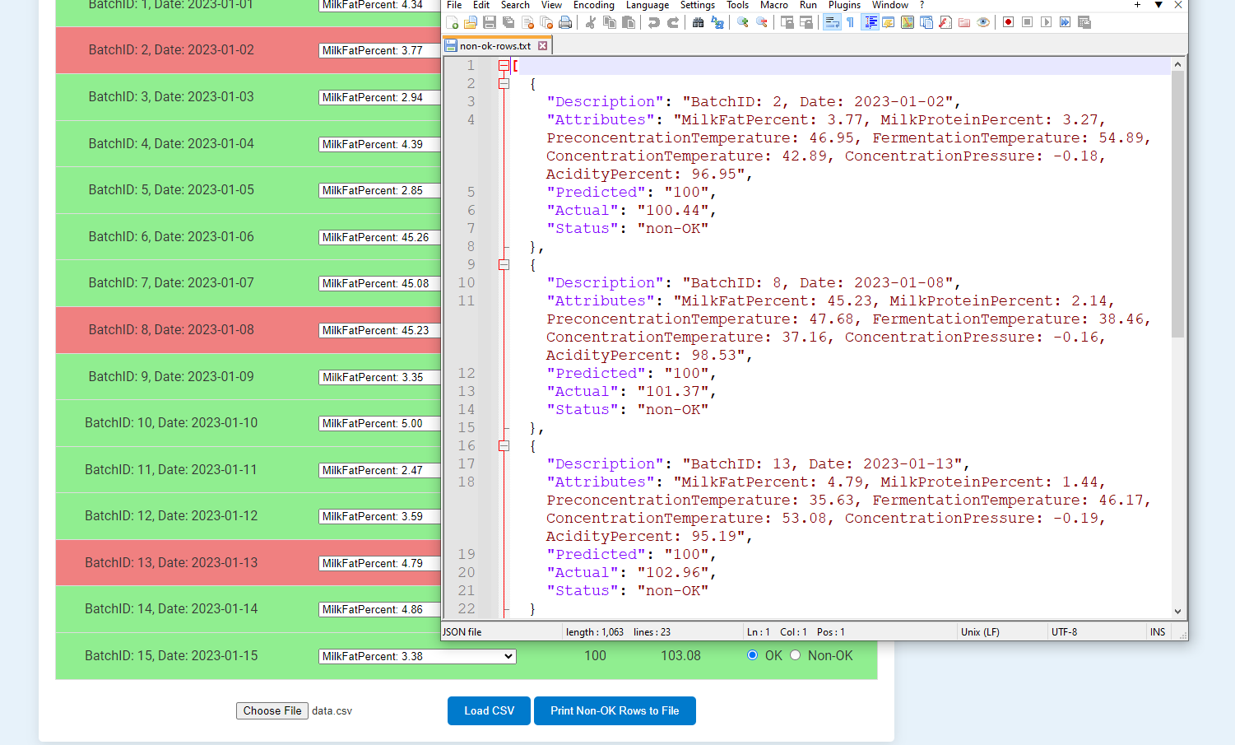Open the Encoding menu
This screenshot has width=1235, height=745.
point(593,5)
